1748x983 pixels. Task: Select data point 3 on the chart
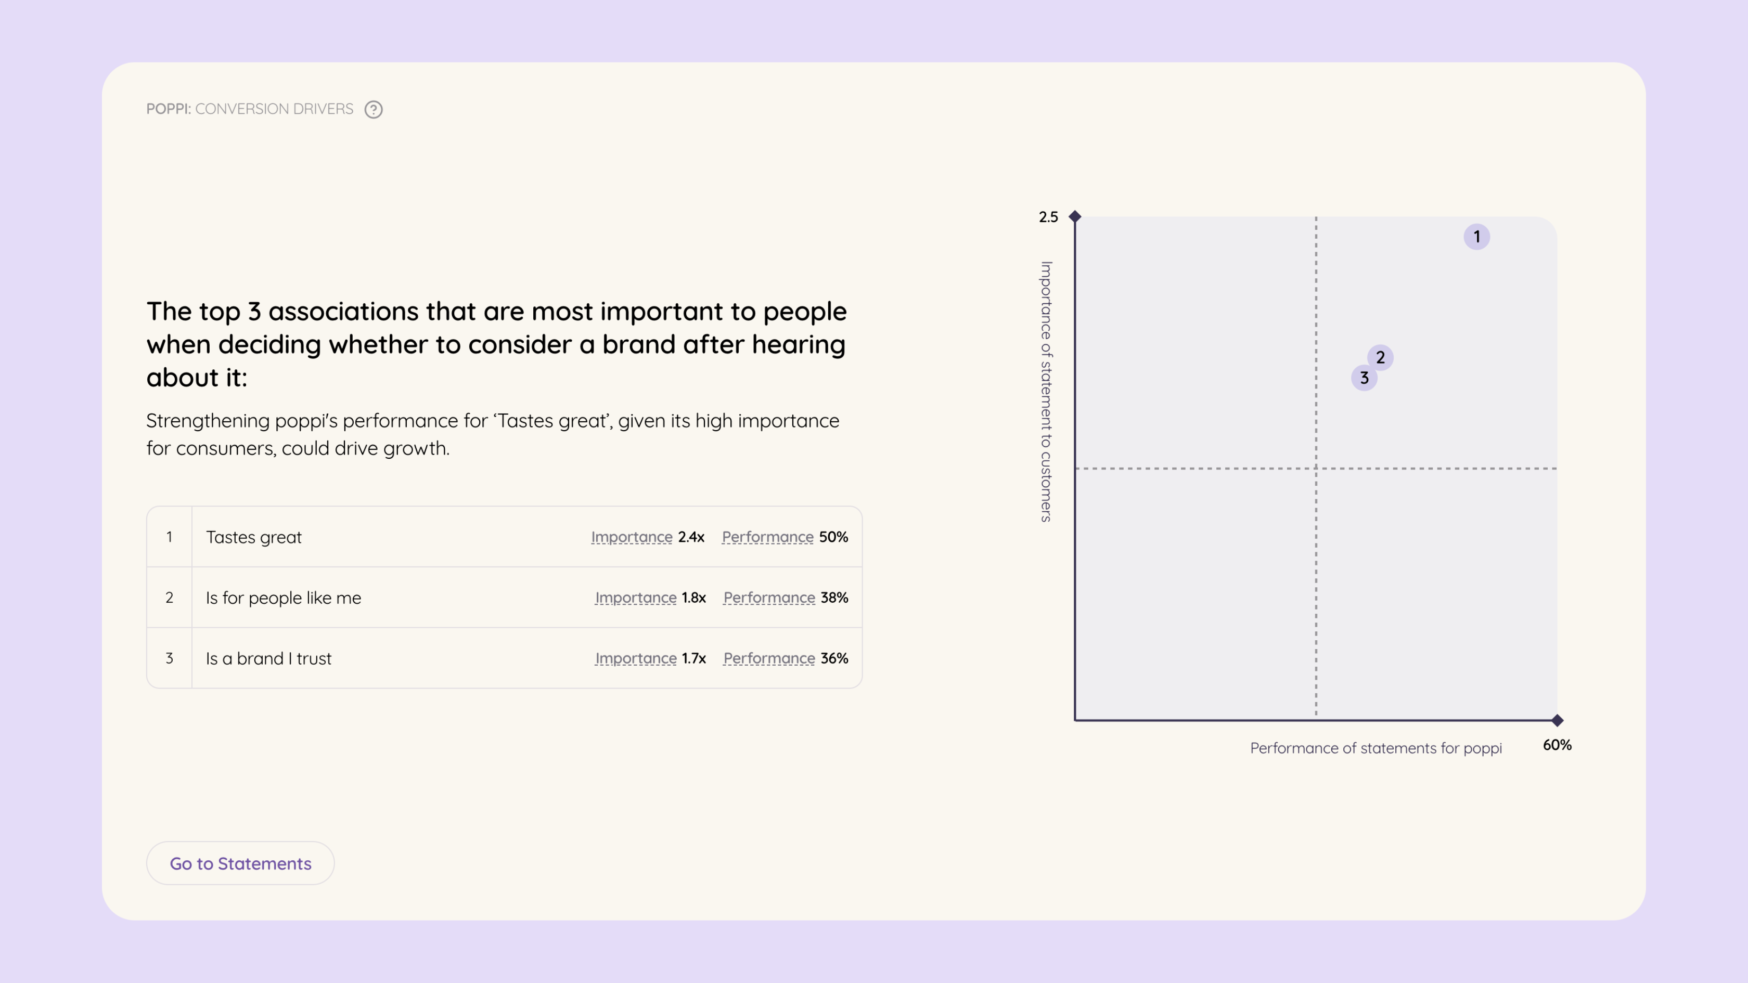(1364, 378)
